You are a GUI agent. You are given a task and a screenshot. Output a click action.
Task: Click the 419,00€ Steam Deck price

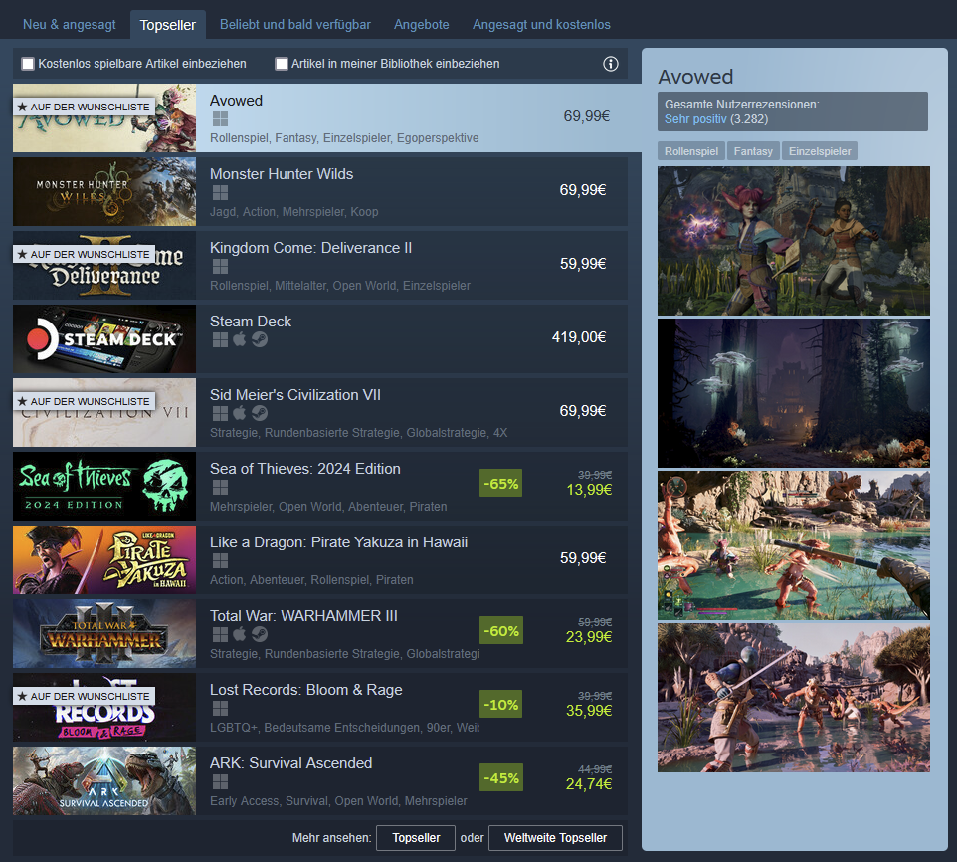pos(579,337)
